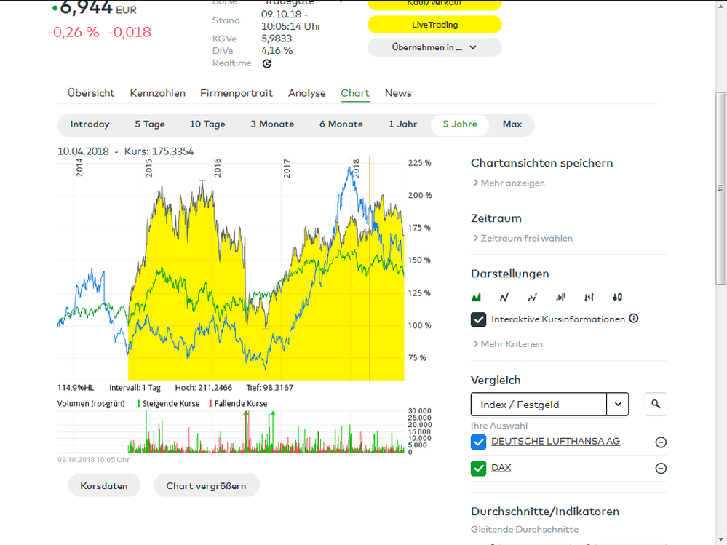
Task: Click the page vertical scrollbar thumb
Action: click(720, 188)
